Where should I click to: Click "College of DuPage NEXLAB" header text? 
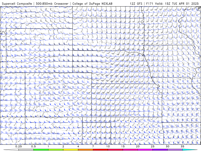coord(92,4)
